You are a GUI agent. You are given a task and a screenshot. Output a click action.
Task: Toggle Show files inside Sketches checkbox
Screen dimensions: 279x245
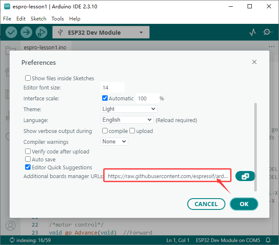28,78
